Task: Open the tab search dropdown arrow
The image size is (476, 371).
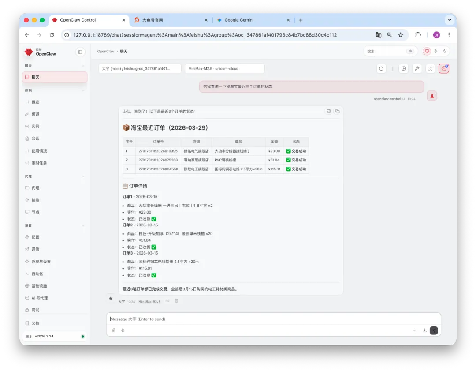Action: tap(450, 20)
